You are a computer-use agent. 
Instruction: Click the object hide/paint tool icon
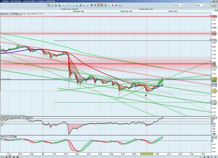tap(91, 6)
